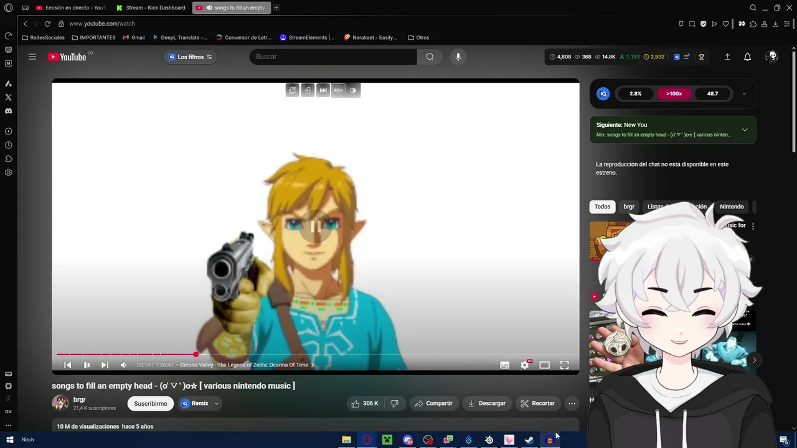The image size is (797, 448).
Task: Open the Remix dropdown arrow
Action: tap(217, 403)
